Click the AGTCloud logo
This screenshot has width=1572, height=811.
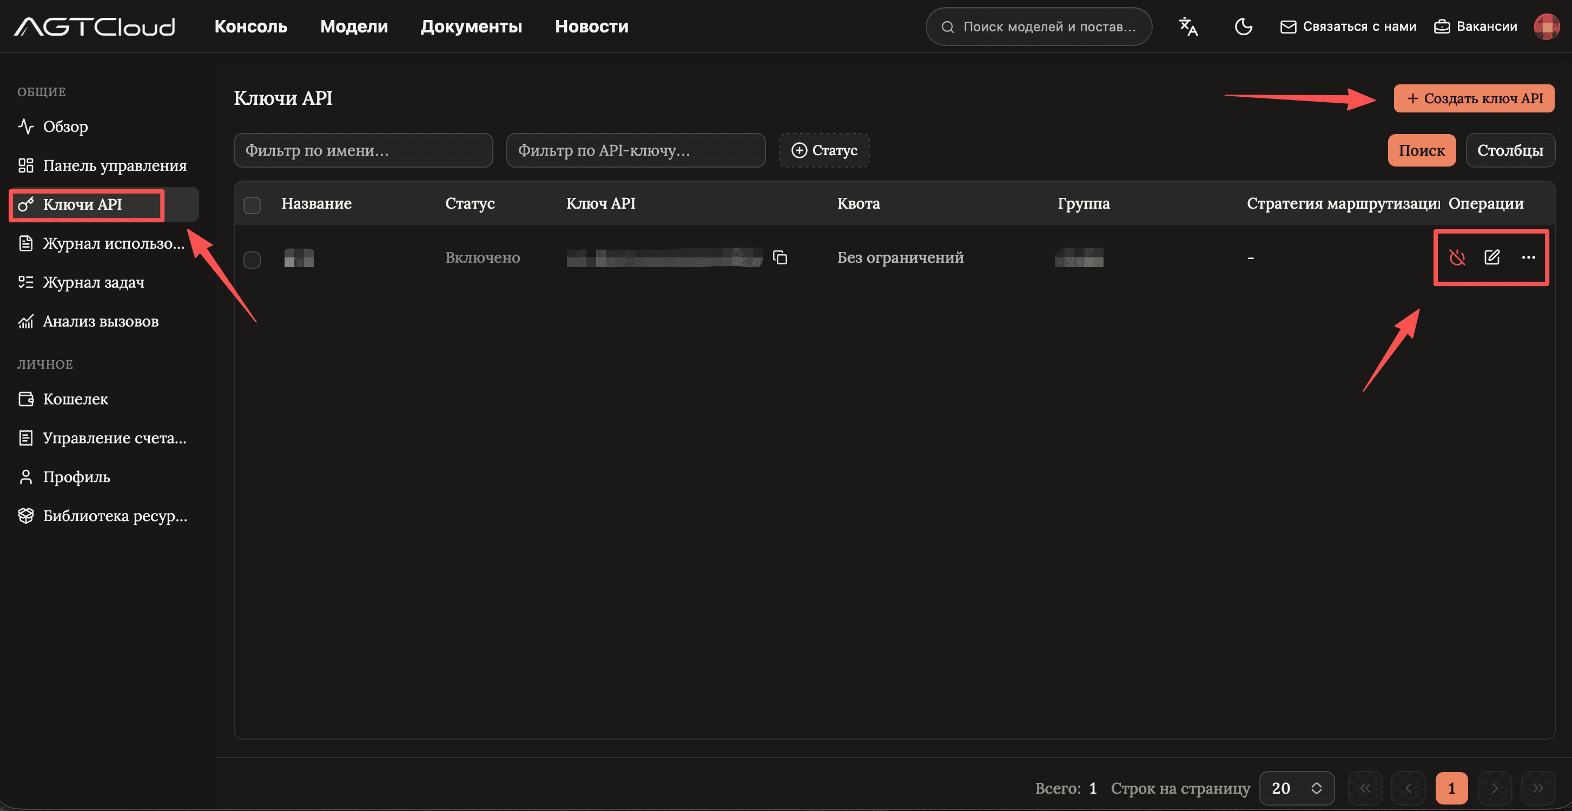pos(95,27)
